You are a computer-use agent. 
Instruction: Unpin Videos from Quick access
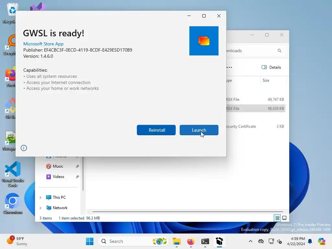[77, 177]
